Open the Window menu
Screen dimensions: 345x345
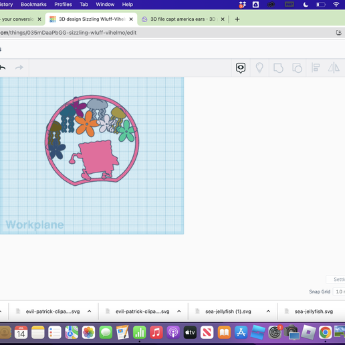click(x=105, y=5)
